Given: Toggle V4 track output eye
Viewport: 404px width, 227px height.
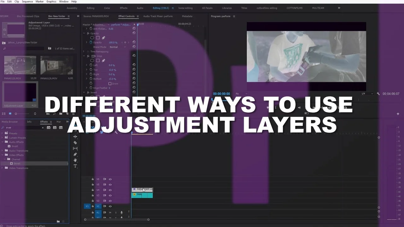Looking at the screenshot, I should click(x=110, y=190).
